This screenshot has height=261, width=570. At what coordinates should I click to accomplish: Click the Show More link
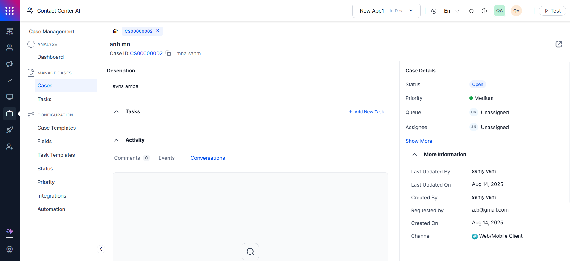[418, 141]
